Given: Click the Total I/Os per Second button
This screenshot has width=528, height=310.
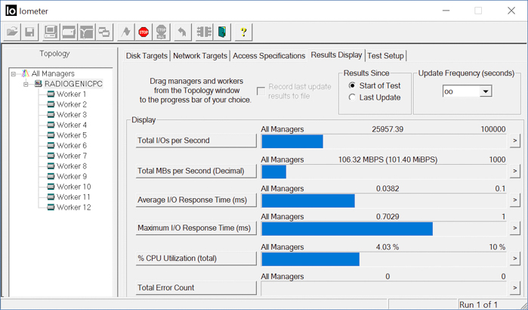Looking at the screenshot, I should click(195, 141).
